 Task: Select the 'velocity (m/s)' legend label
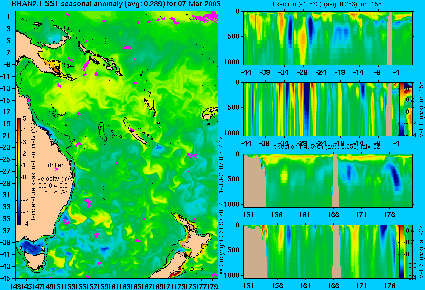pyautogui.click(x=56, y=179)
